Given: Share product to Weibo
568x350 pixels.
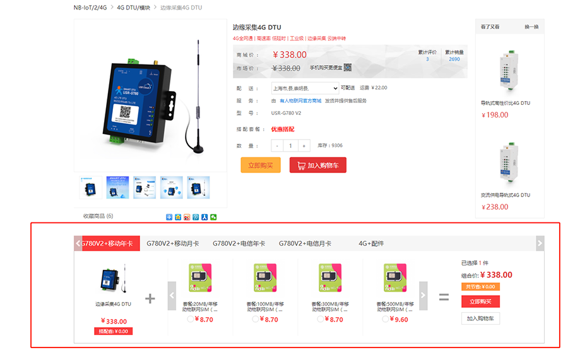Looking at the screenshot, I should (187, 217).
